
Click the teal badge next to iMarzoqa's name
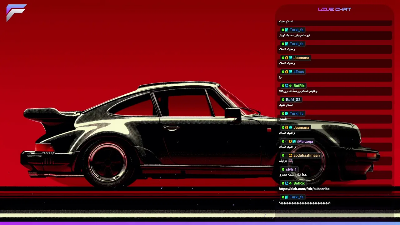[x=294, y=142]
